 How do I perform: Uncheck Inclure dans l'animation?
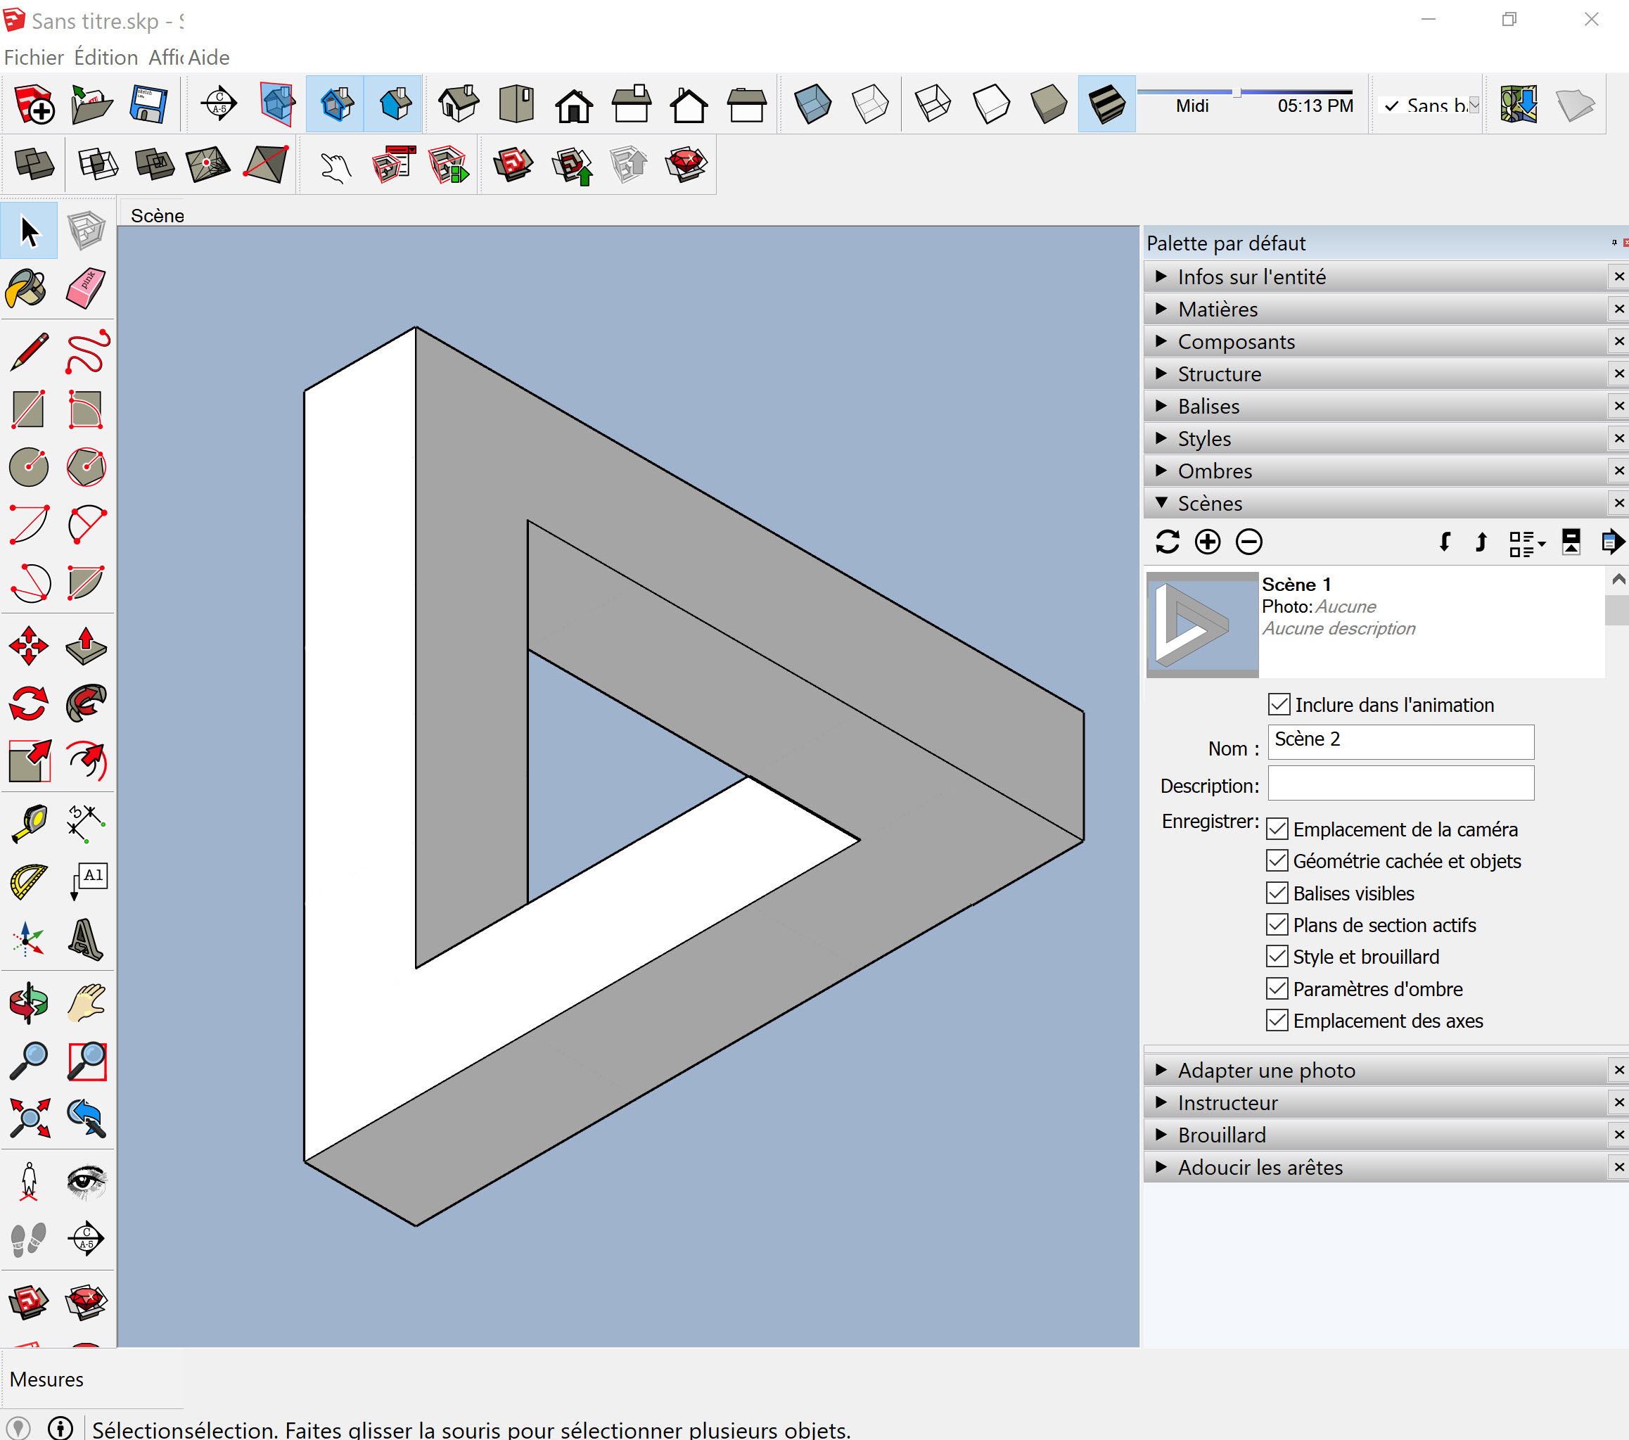pyautogui.click(x=1278, y=704)
